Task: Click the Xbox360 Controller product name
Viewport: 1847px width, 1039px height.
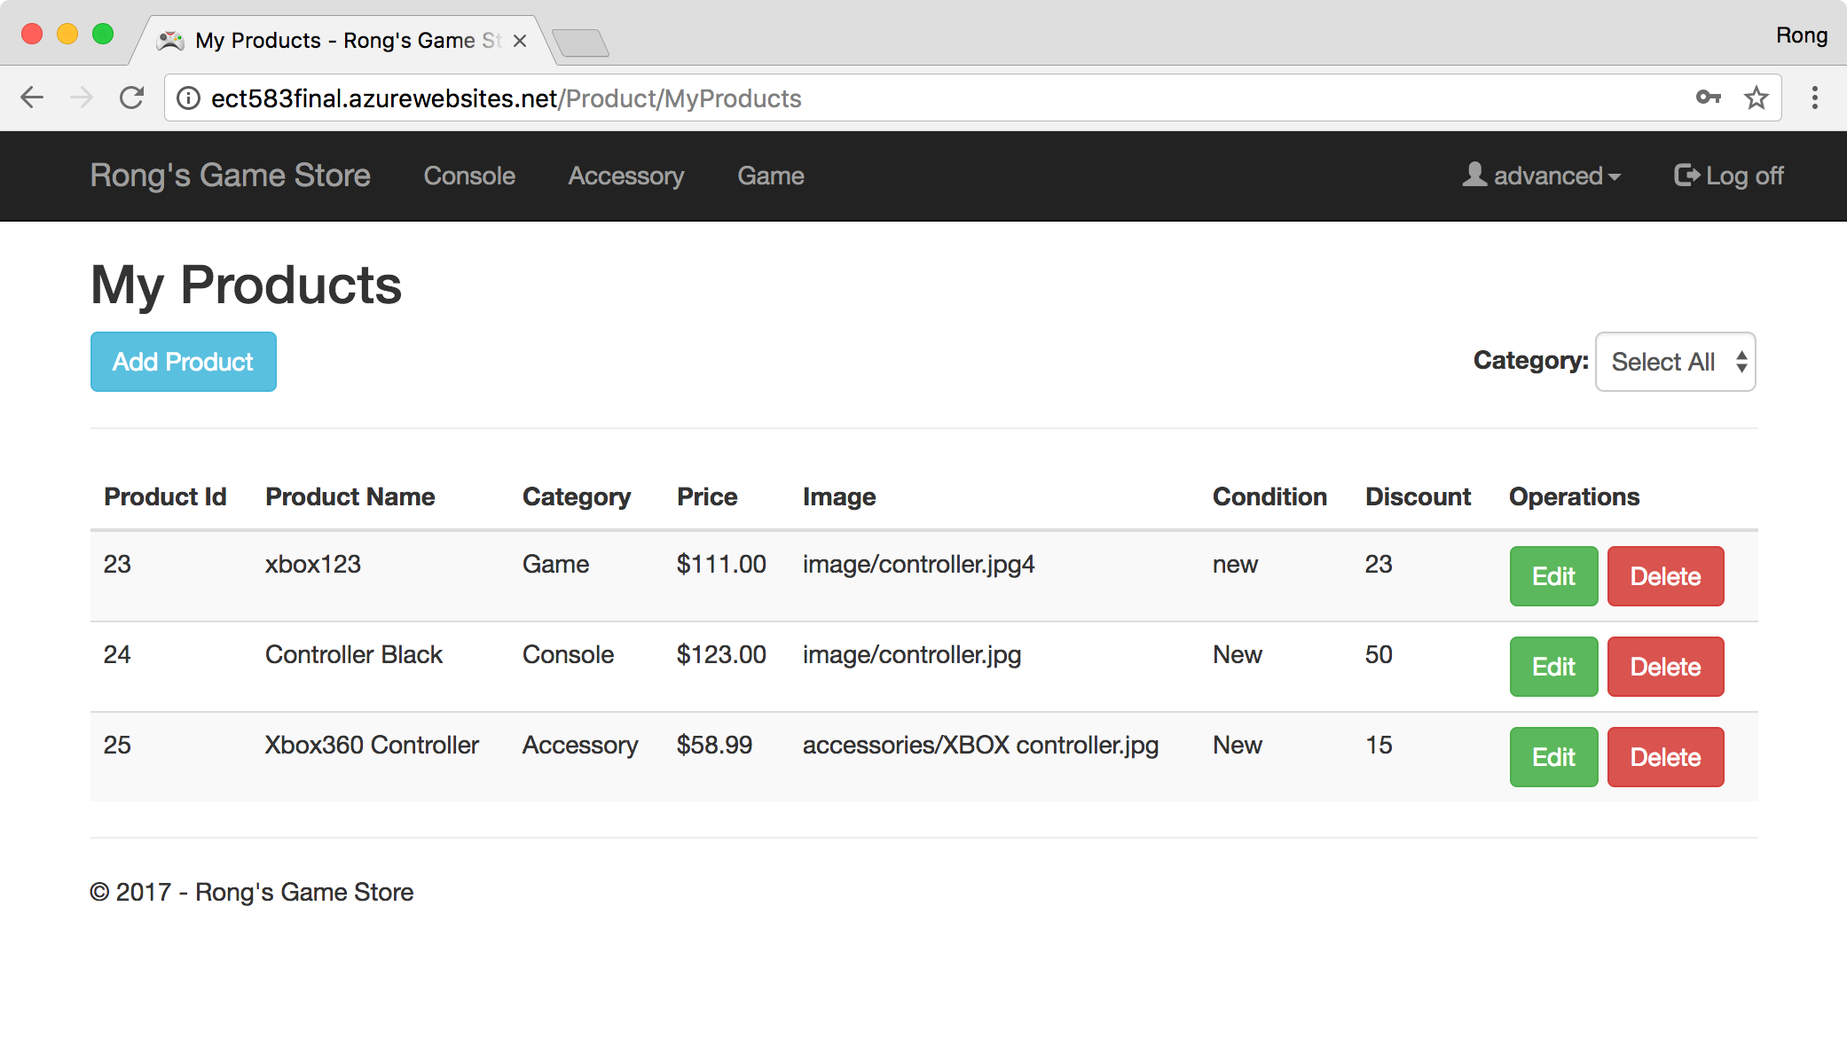Action: 372,745
